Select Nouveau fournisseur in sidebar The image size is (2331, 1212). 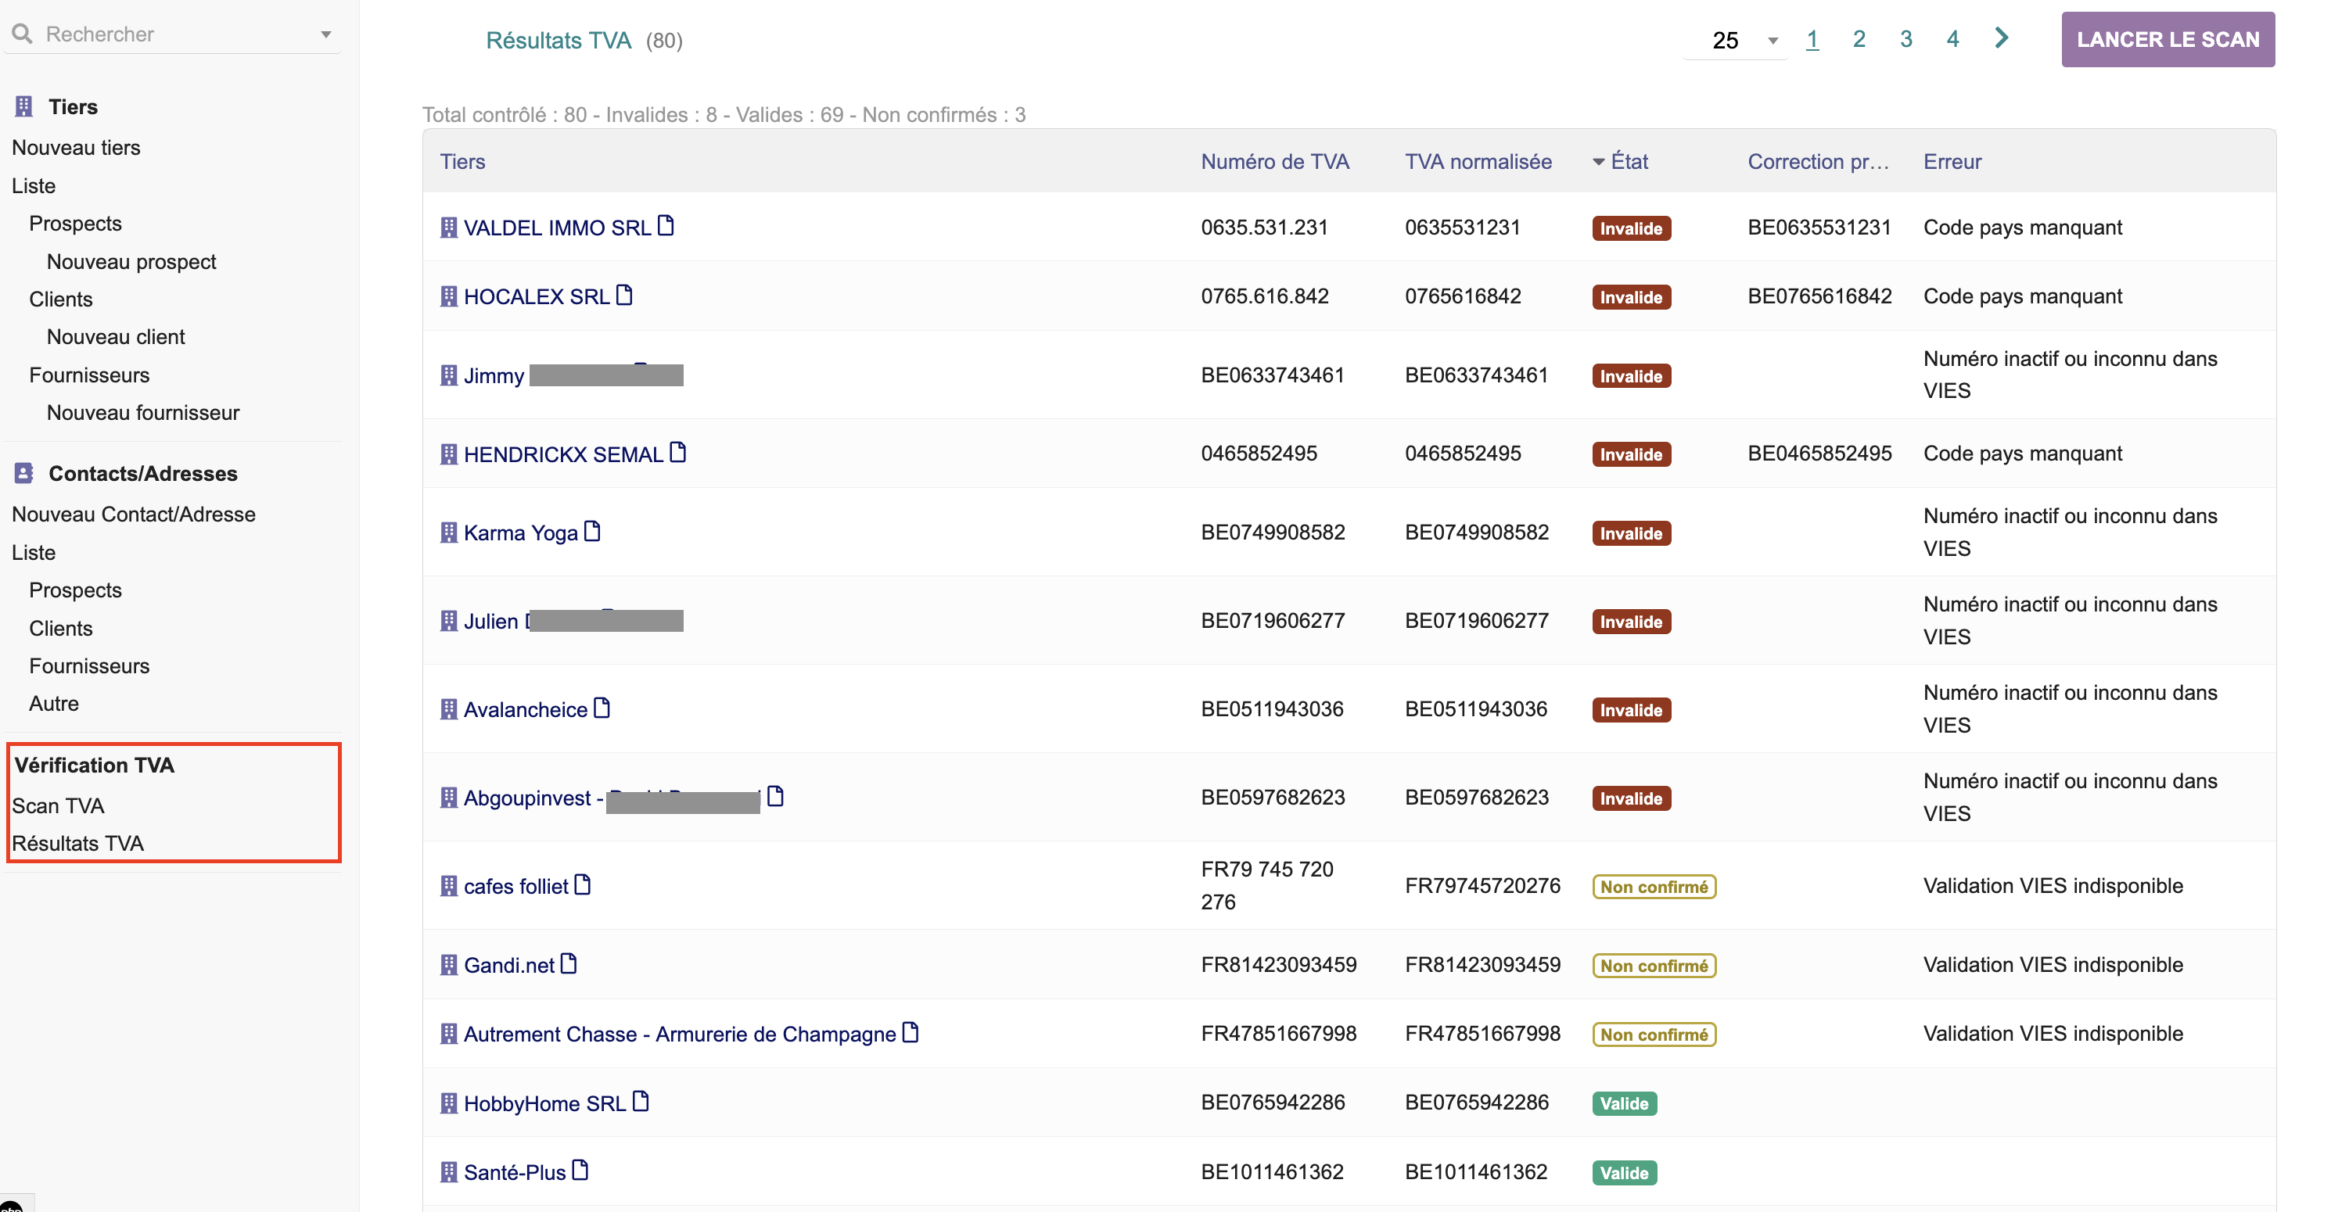143,412
